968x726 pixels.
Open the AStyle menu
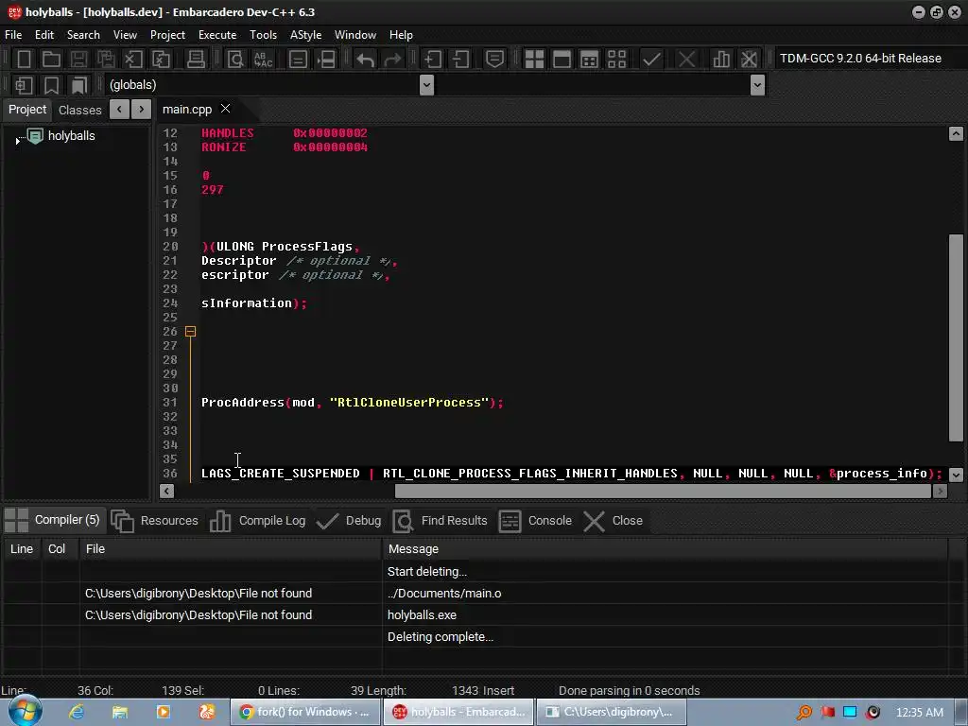(x=305, y=35)
